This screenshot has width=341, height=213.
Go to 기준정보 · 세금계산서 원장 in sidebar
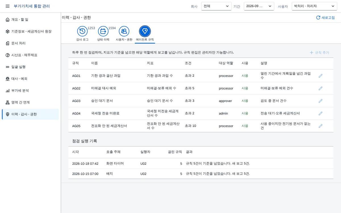point(30,32)
